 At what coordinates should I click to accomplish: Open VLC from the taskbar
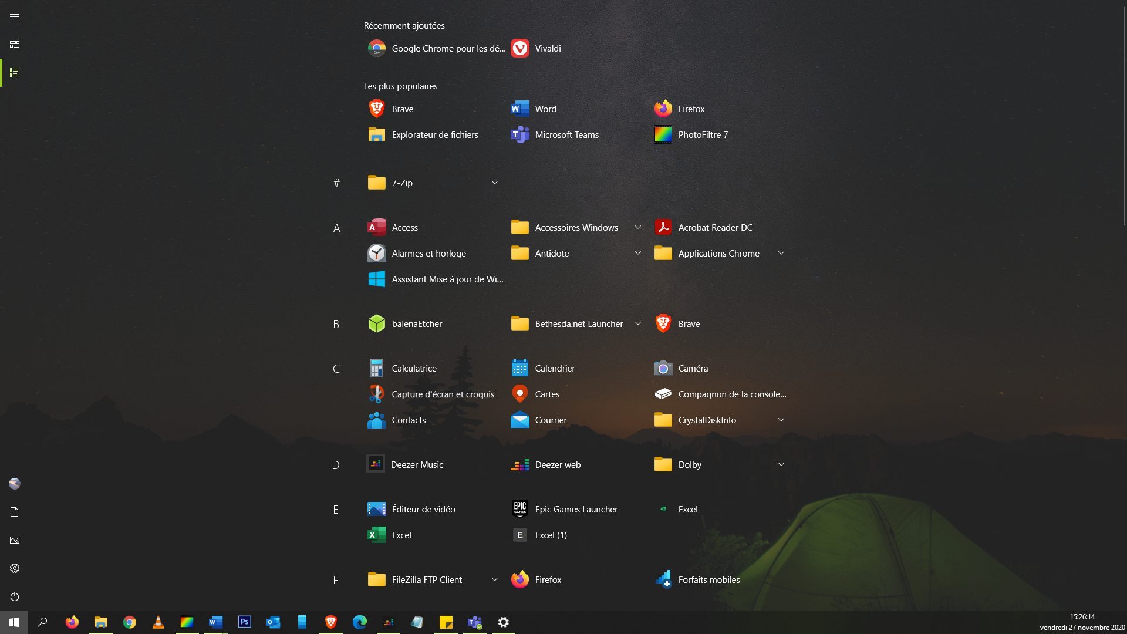[158, 622]
